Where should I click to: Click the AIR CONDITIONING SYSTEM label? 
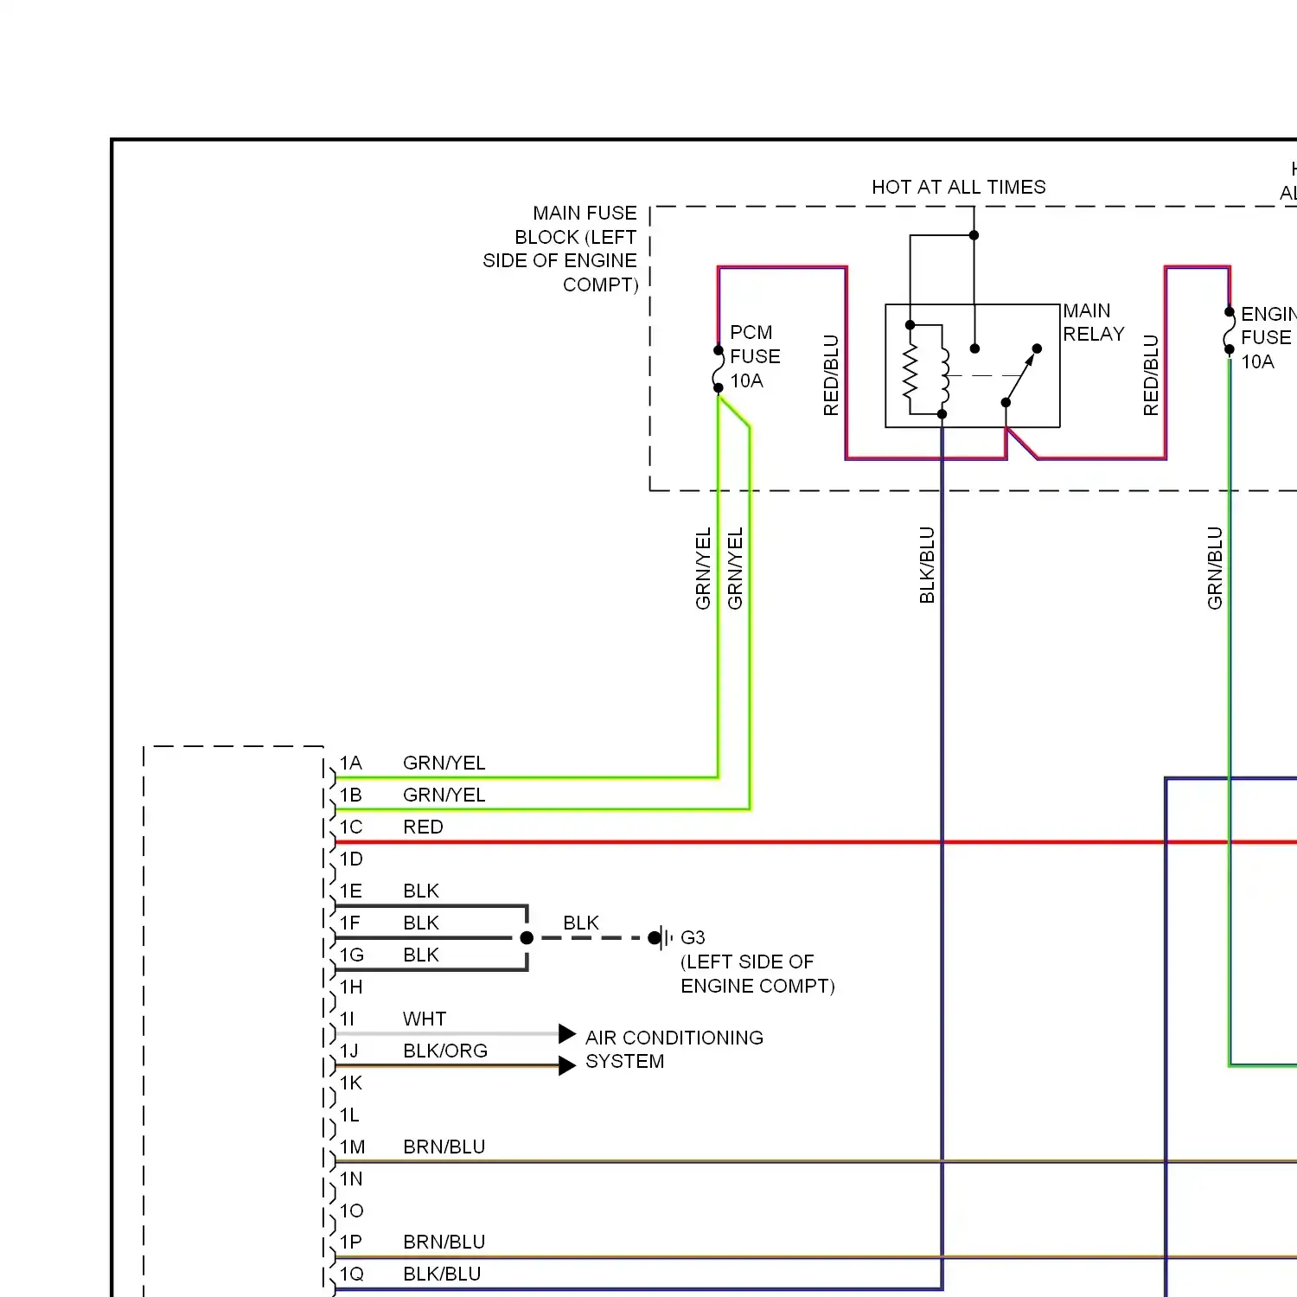(x=674, y=1049)
